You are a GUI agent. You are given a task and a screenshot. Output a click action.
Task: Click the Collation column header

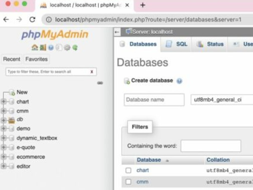pos(218,160)
